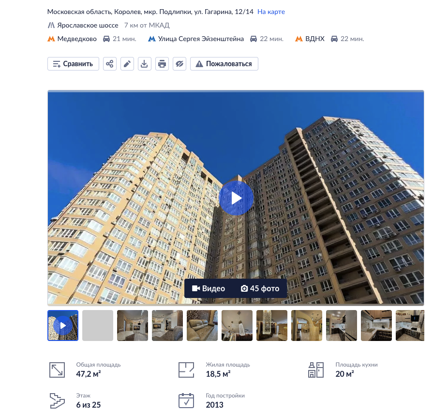
Task: Click the address text with Гагарина, 12/14
Action: point(150,12)
